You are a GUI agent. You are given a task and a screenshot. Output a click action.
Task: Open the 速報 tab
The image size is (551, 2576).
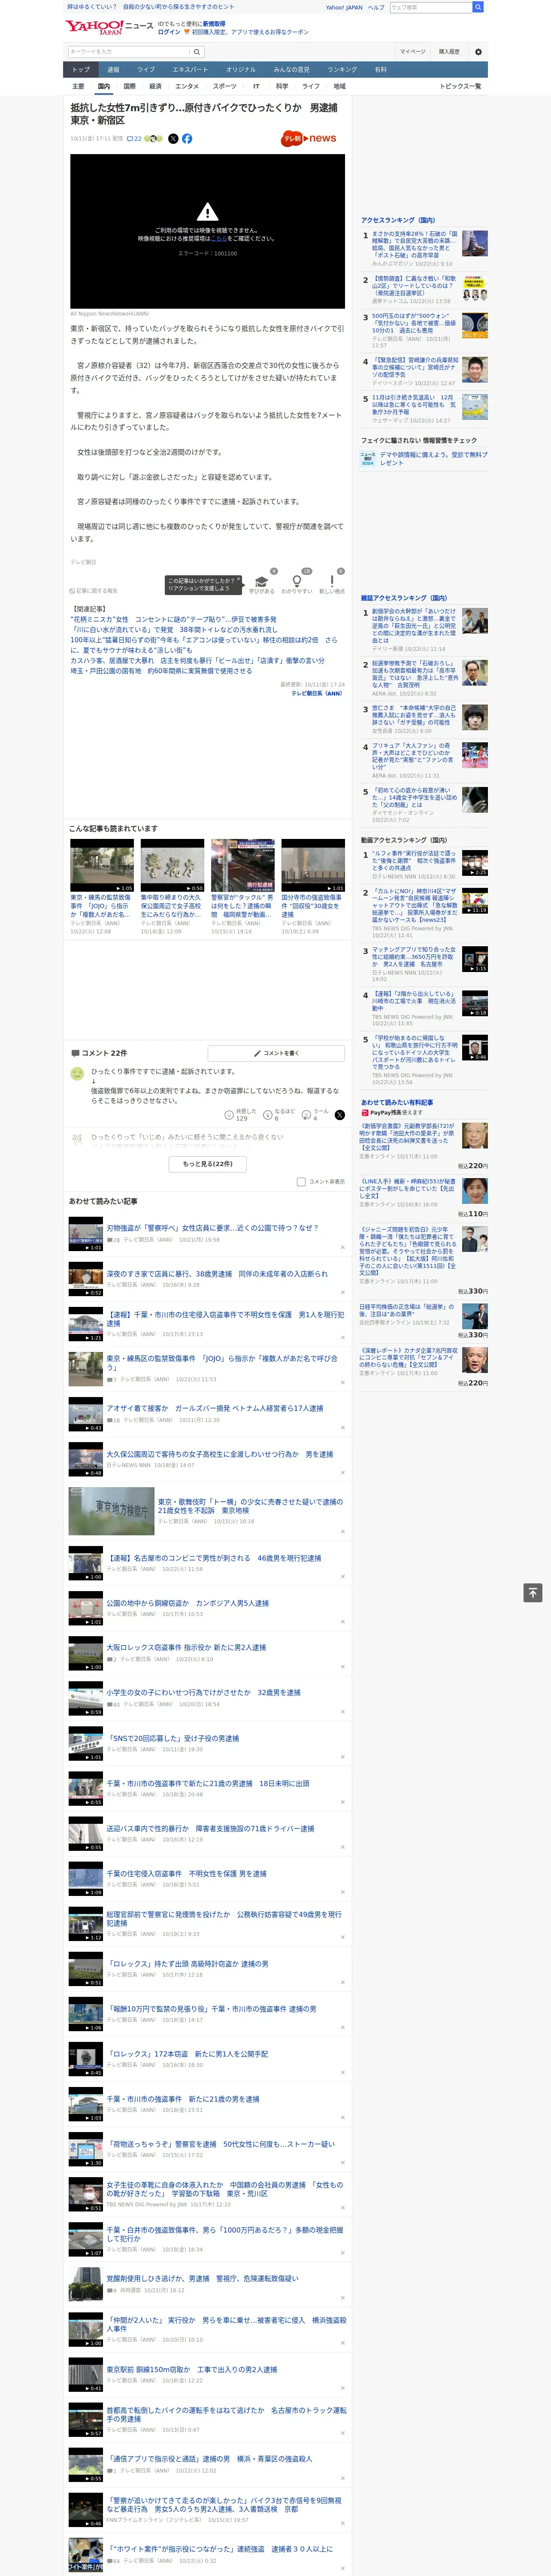pyautogui.click(x=113, y=70)
